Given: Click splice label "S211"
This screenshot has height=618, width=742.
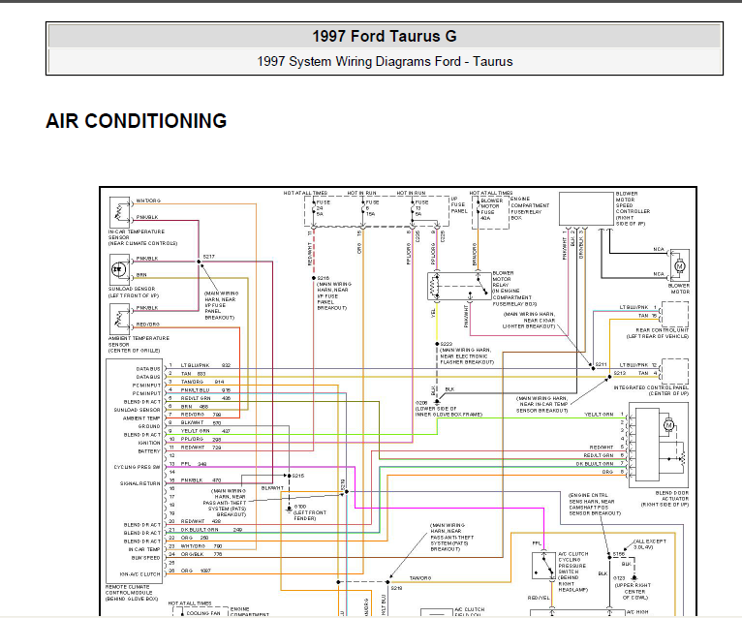Looking at the screenshot, I should pos(601,364).
